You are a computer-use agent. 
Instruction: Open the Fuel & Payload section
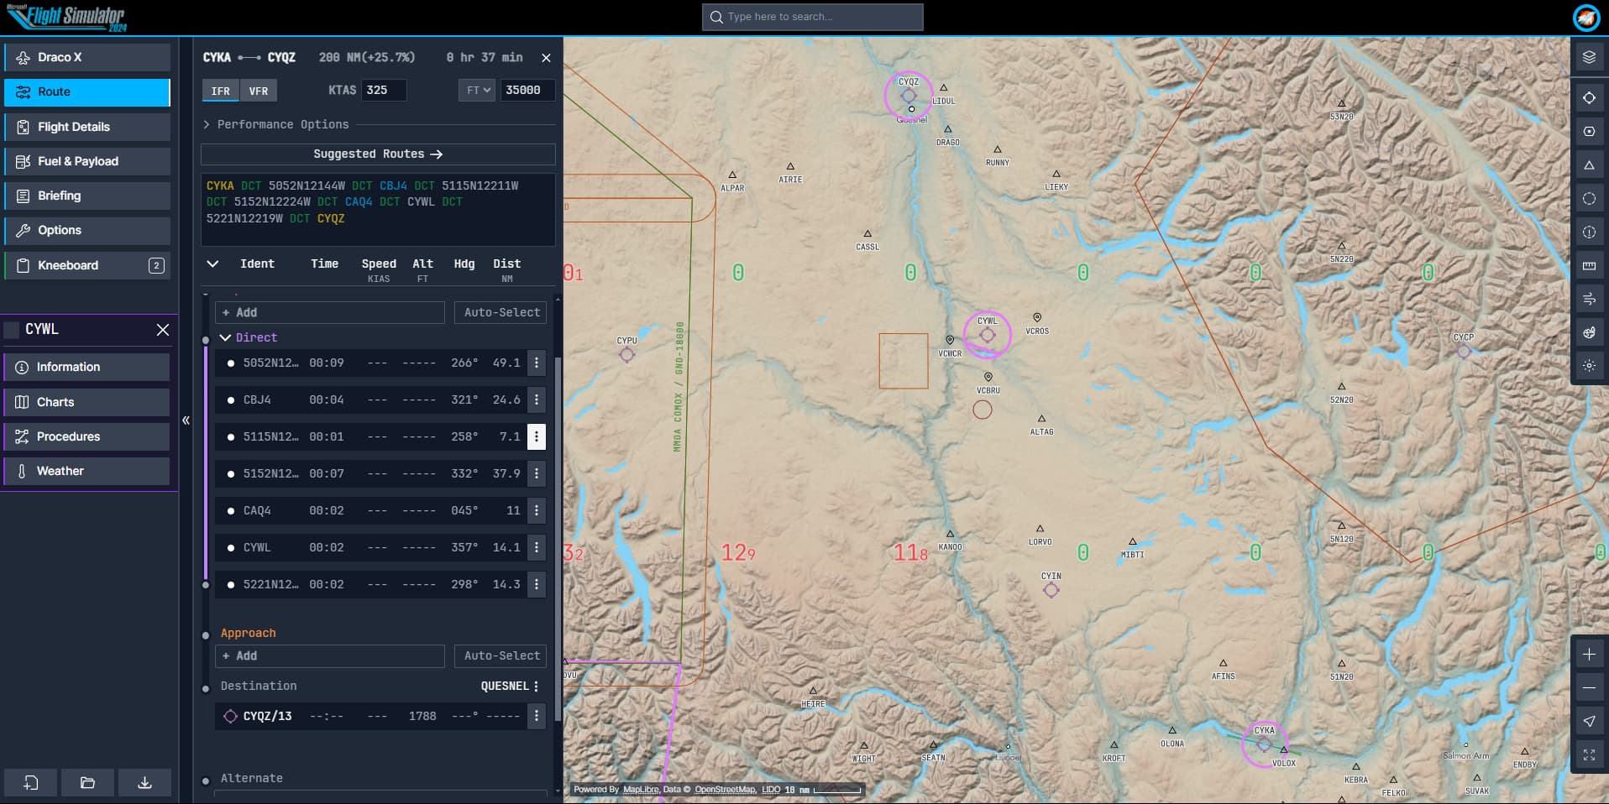86,161
